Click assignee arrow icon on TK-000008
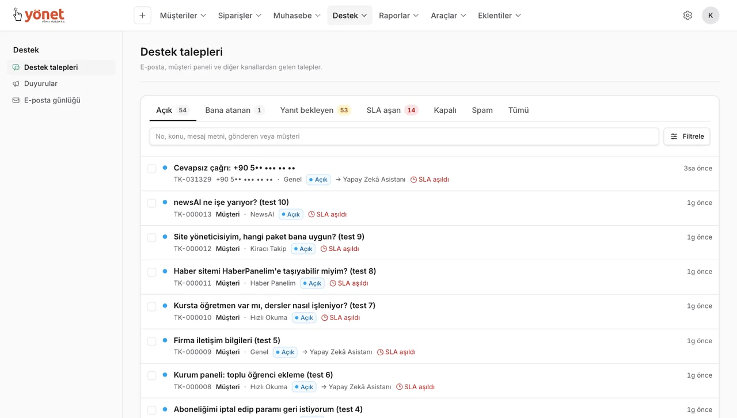 pyautogui.click(x=324, y=387)
